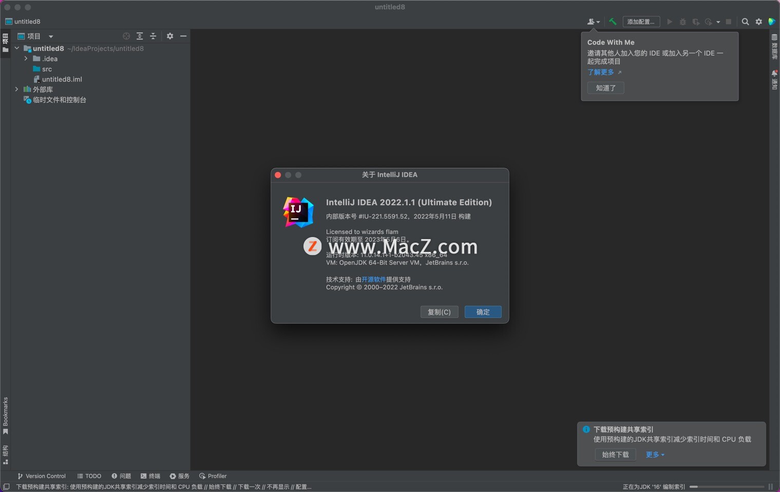Click 复制(C) in About dialog
The width and height of the screenshot is (780, 492).
click(x=439, y=312)
